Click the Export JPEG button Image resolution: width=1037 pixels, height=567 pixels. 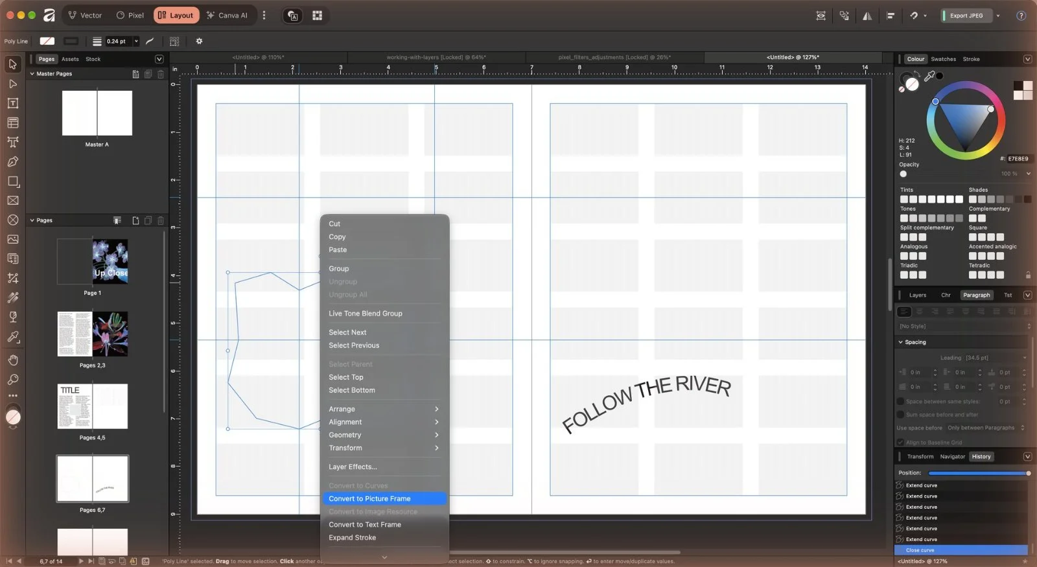966,16
